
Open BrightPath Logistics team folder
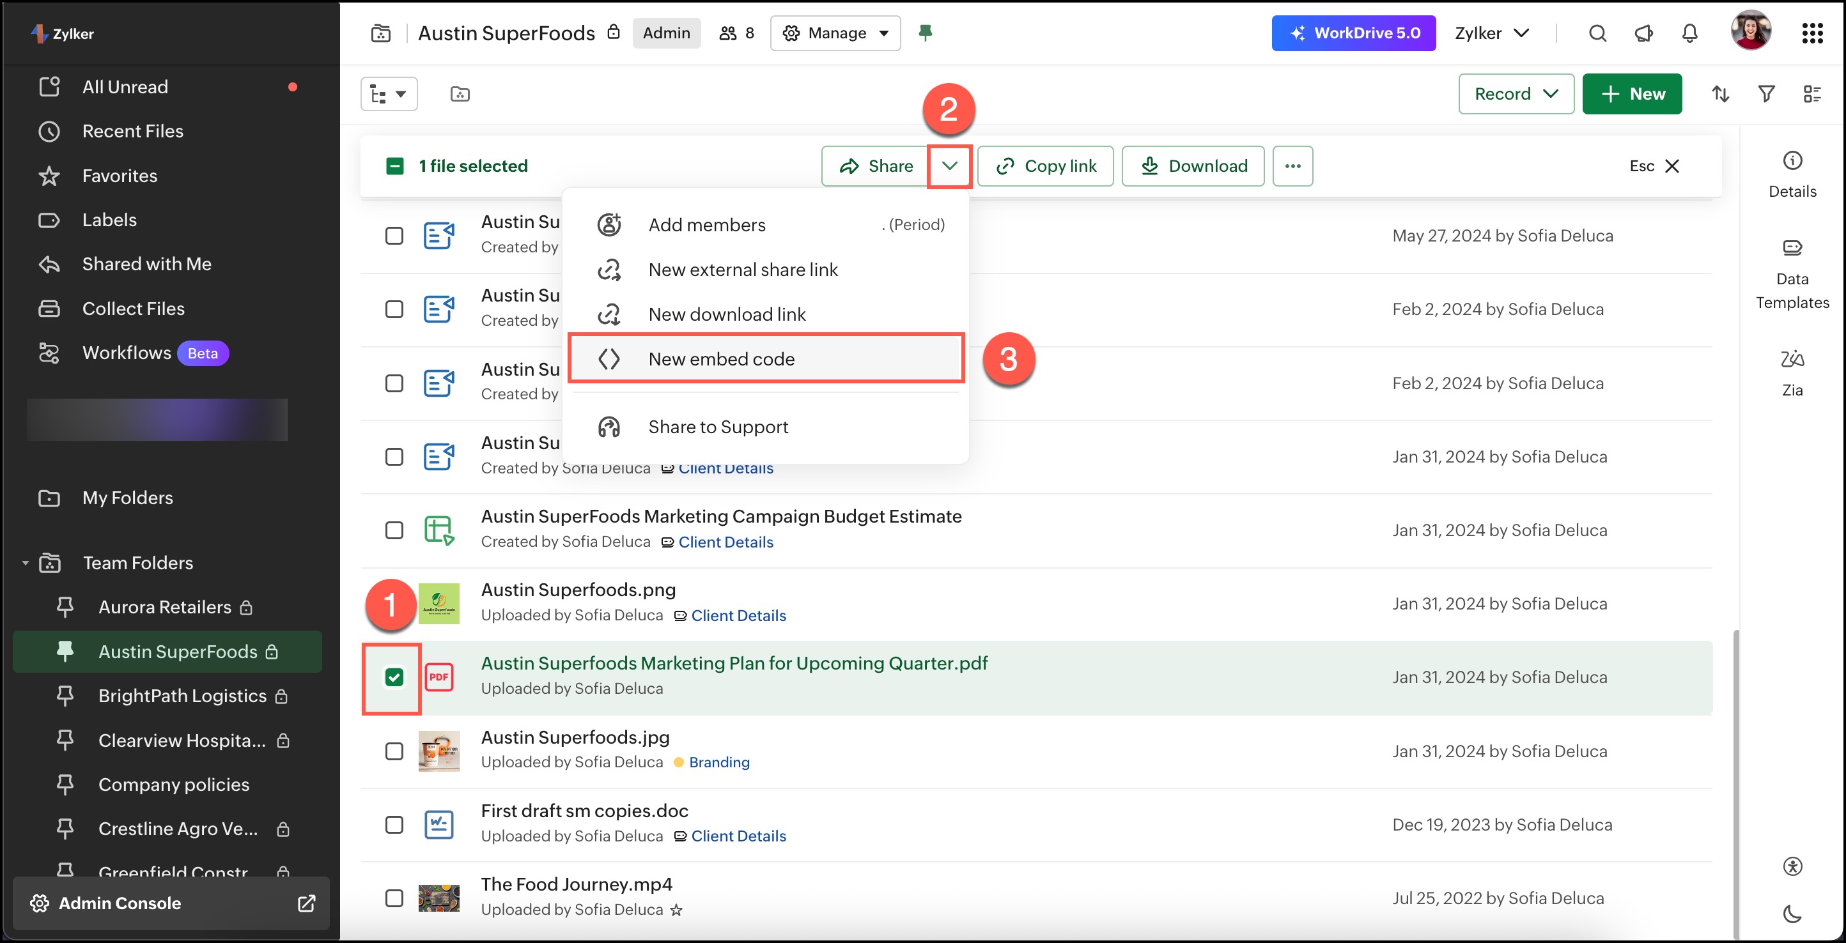(x=167, y=696)
